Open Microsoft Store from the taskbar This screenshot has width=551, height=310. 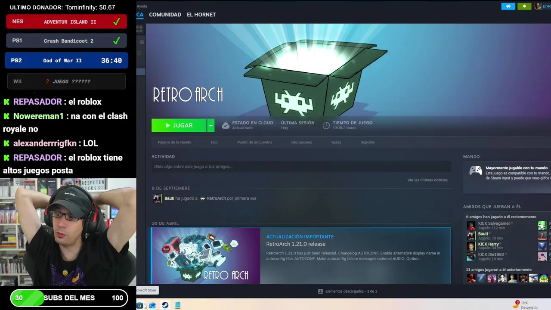click(x=139, y=305)
